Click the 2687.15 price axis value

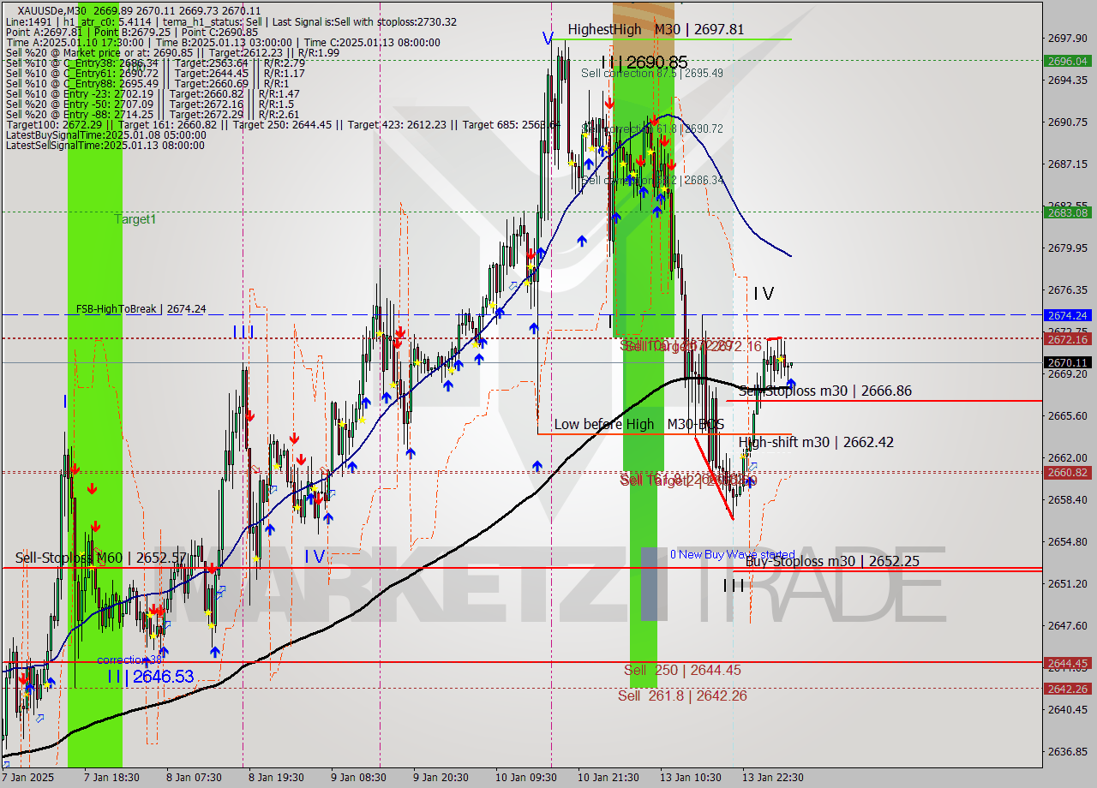[x=1066, y=164]
